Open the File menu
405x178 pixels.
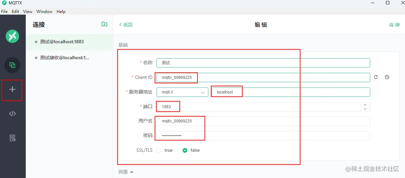[x=4, y=11]
